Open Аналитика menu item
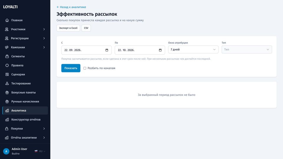The image size is (283, 159). (x=25, y=110)
